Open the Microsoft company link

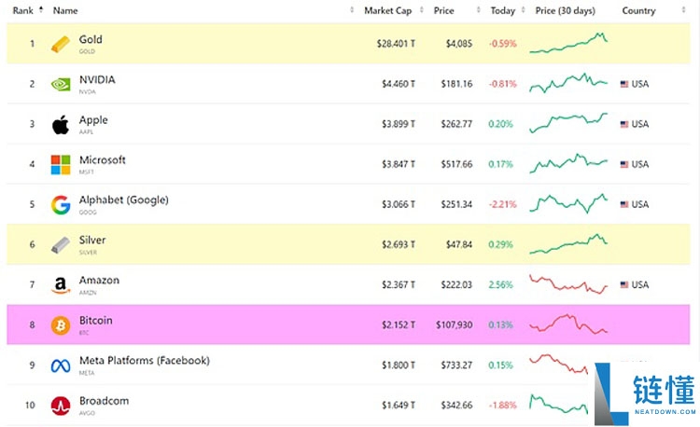[103, 159]
